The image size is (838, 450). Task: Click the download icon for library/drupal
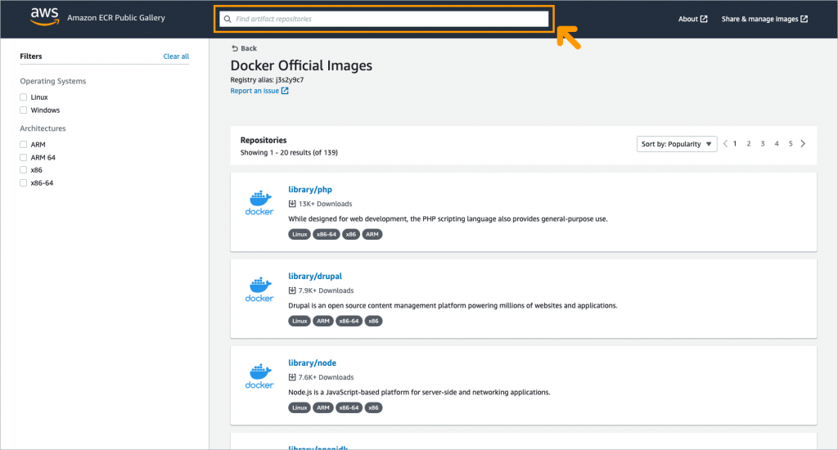coord(292,290)
